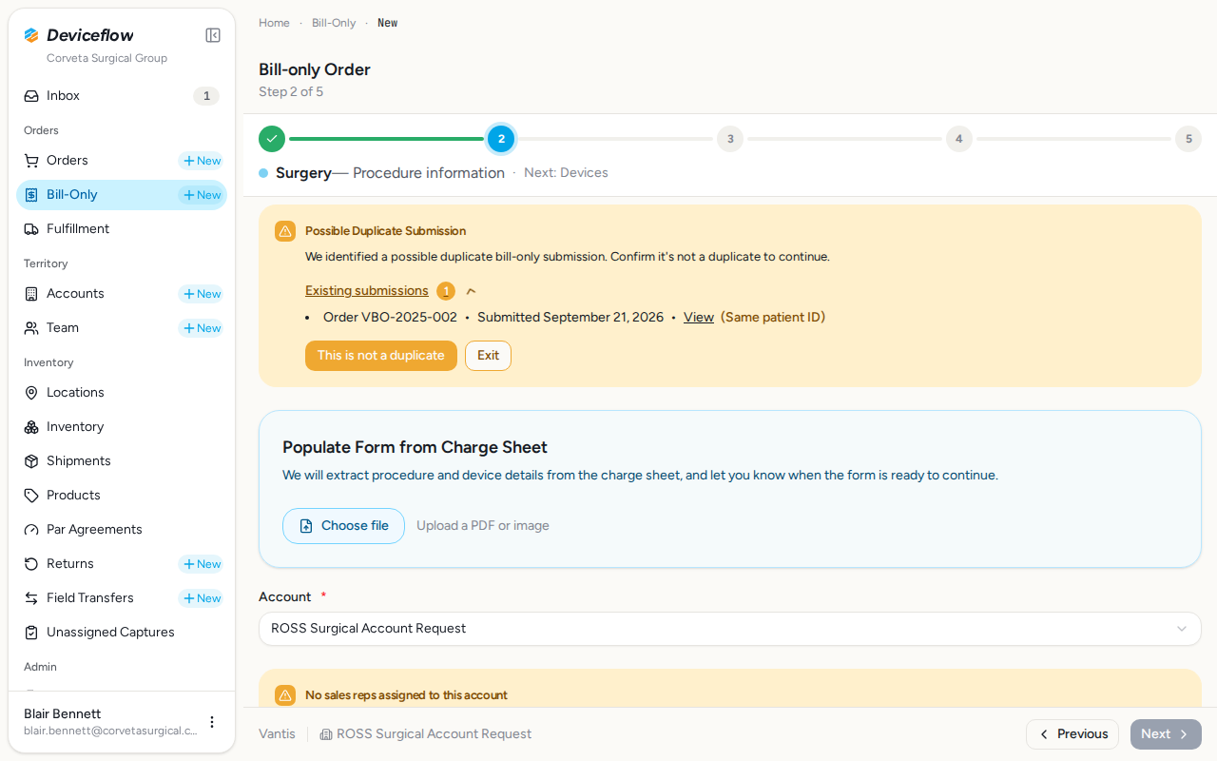This screenshot has height=761, width=1217.
Task: Click the Orders cart icon
Action: pyautogui.click(x=31, y=161)
